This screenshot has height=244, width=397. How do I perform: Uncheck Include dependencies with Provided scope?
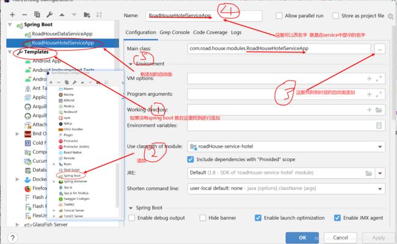[x=191, y=159]
